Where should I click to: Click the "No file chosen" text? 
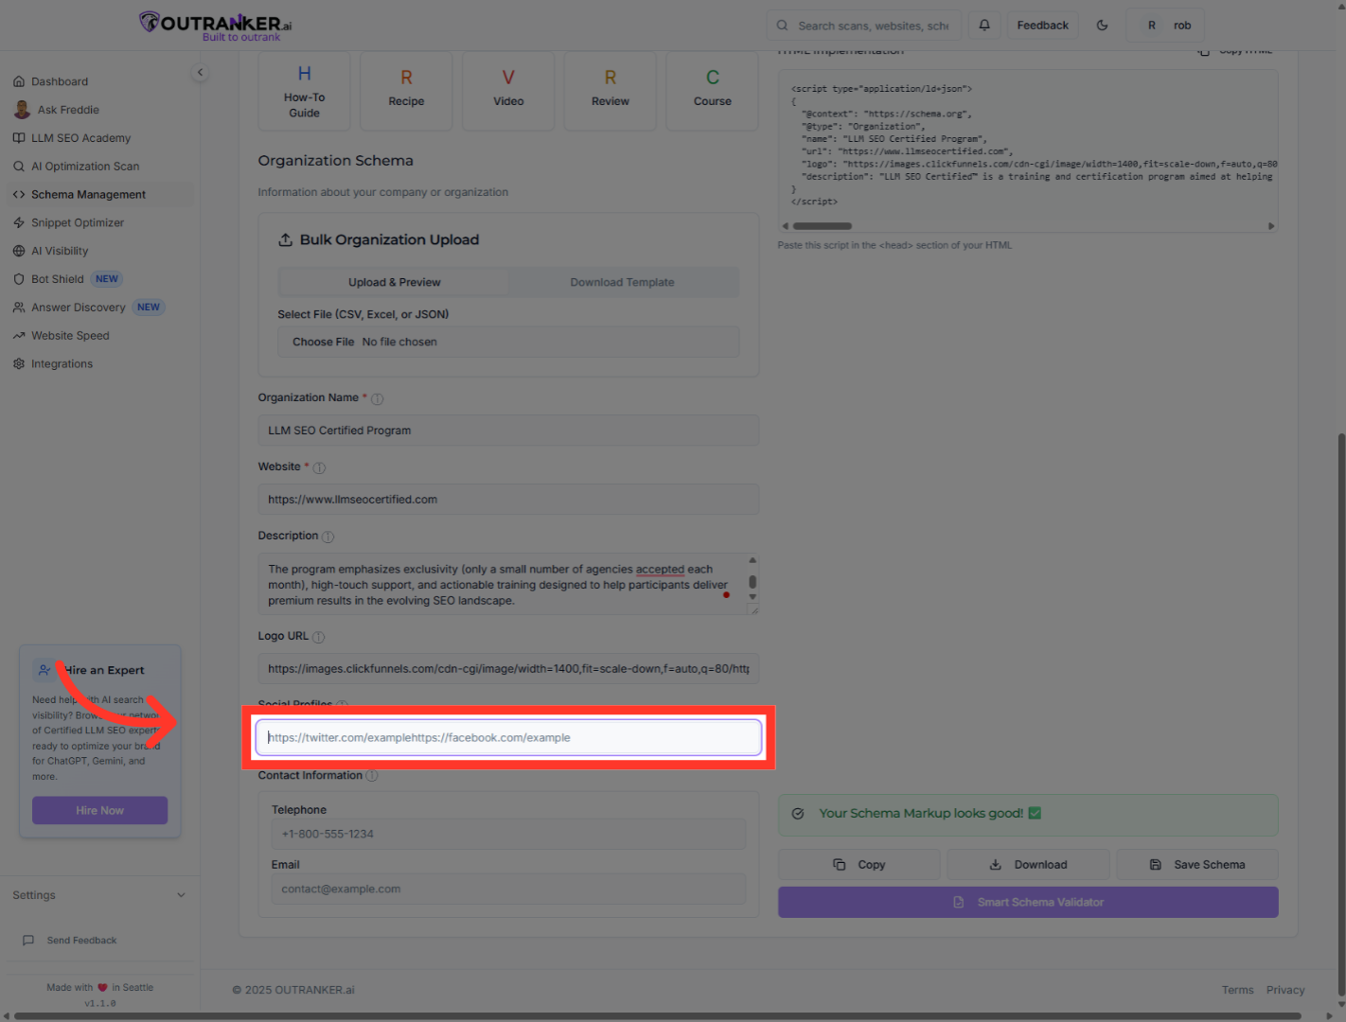(399, 343)
